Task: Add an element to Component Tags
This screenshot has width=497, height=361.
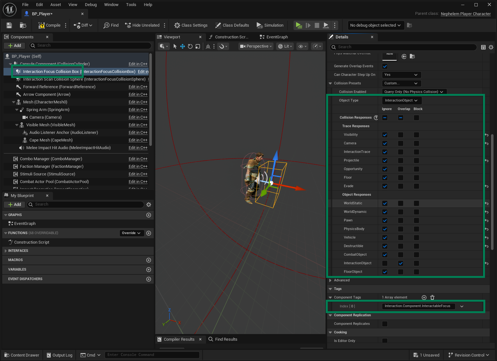Action: point(424,298)
